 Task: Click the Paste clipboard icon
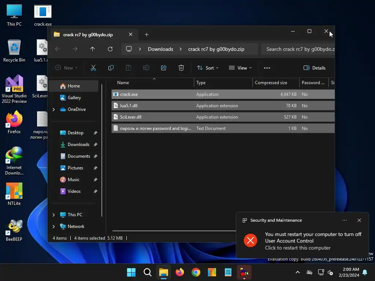point(129,68)
